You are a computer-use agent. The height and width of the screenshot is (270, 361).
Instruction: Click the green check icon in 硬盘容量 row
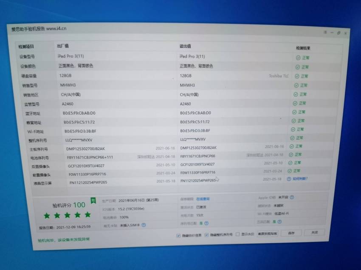click(x=297, y=76)
